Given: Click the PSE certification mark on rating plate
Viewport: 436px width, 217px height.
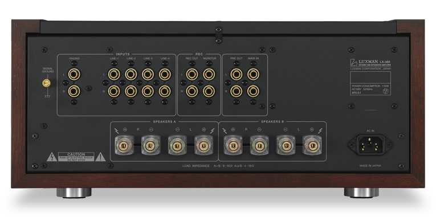Looking at the screenshot, I should coord(386,91).
